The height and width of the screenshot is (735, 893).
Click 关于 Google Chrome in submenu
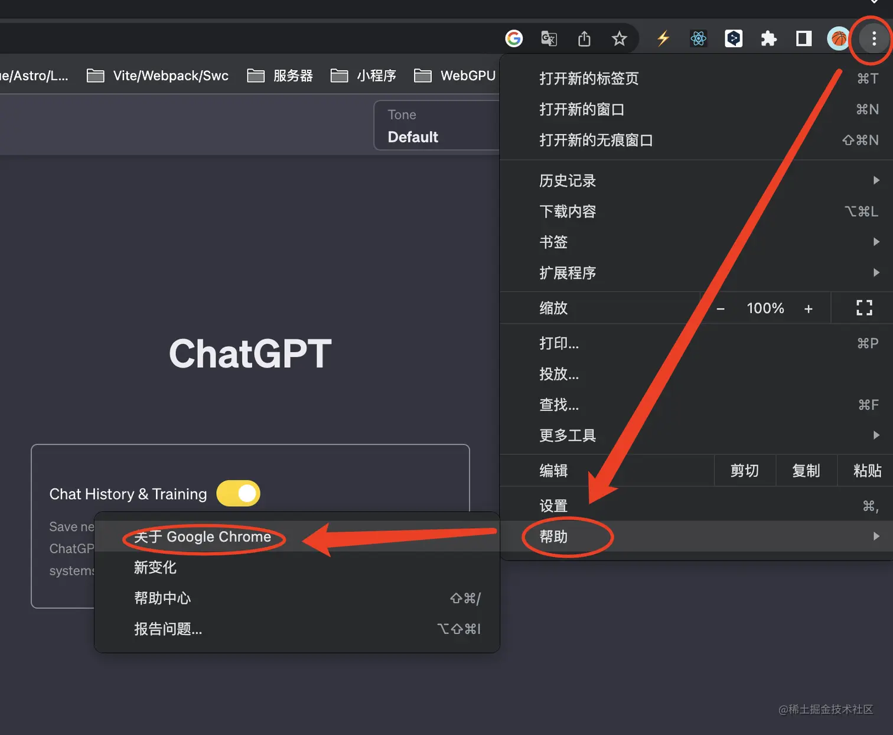click(x=297, y=536)
